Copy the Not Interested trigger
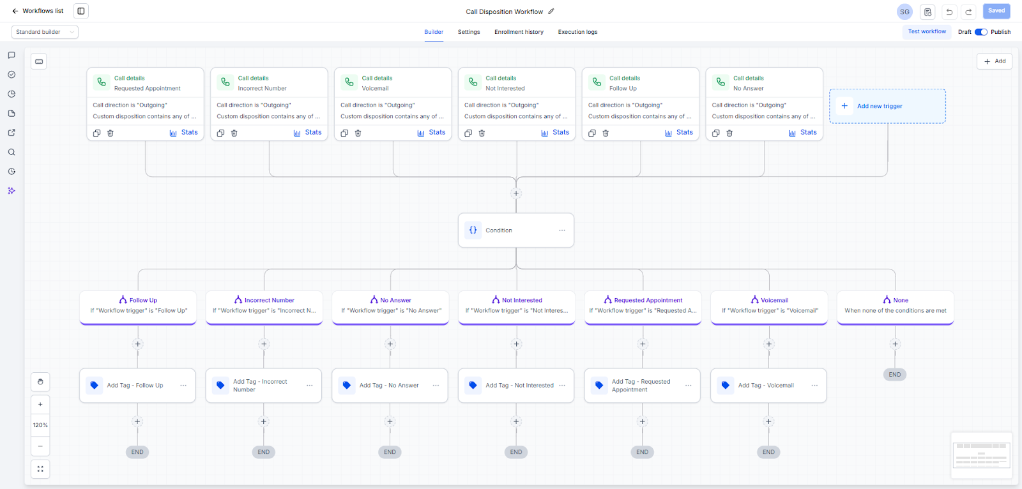The height and width of the screenshot is (489, 1022). coord(468,133)
